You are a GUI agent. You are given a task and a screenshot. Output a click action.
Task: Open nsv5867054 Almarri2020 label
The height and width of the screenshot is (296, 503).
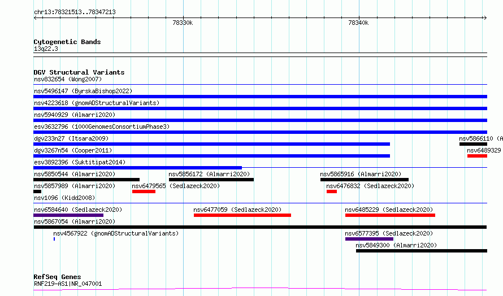click(x=75, y=221)
